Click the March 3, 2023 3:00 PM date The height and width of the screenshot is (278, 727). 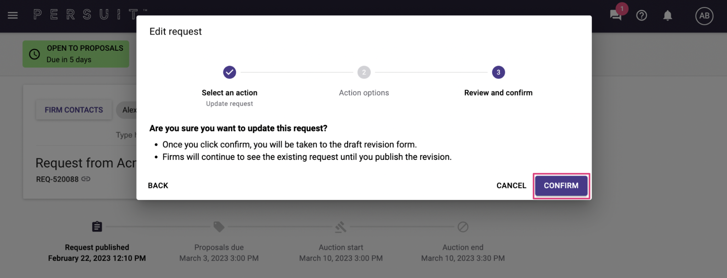(219, 258)
